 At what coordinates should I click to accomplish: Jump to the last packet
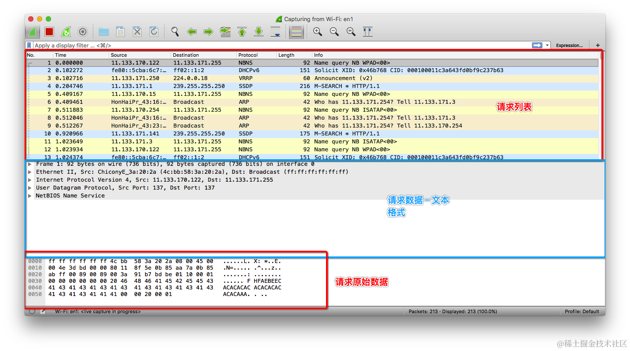pos(259,32)
